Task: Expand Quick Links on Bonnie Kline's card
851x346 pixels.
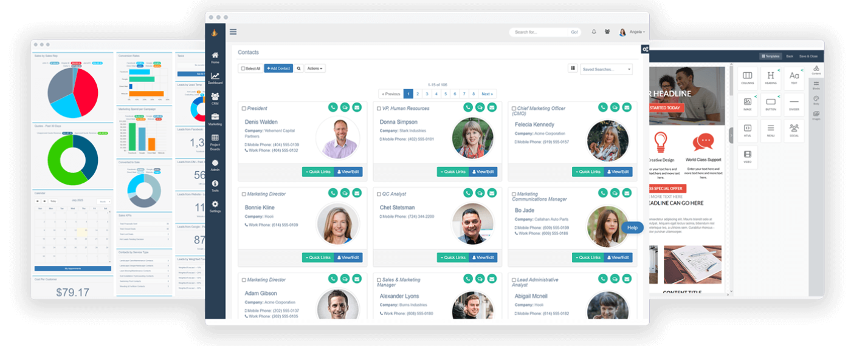Action: pyautogui.click(x=318, y=257)
